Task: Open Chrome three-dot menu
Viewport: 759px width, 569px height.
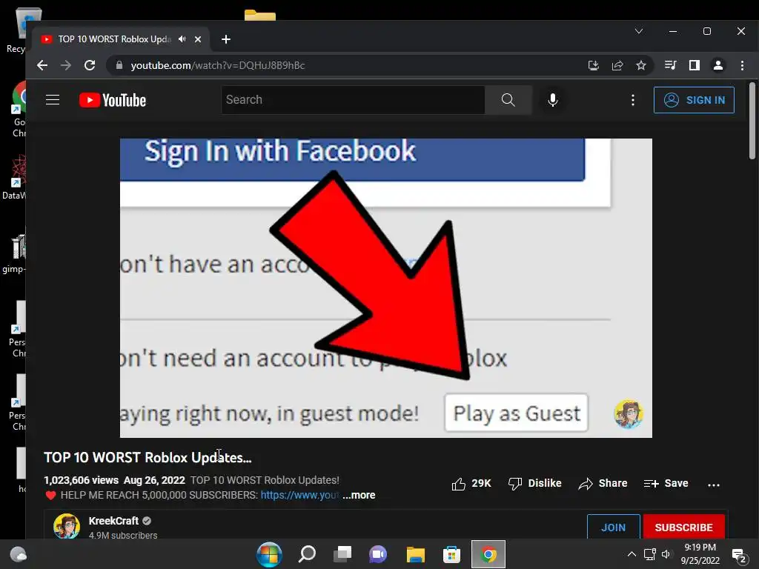Action: pyautogui.click(x=742, y=65)
